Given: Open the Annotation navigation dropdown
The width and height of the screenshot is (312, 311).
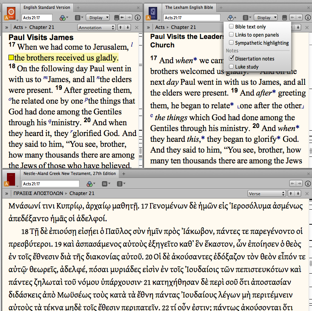Looking at the screenshot, I should click(x=97, y=28).
